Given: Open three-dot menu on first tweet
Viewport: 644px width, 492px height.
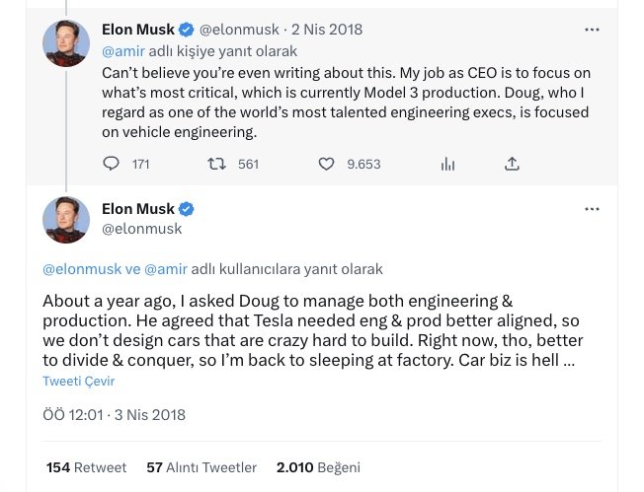Looking at the screenshot, I should click(x=592, y=30).
